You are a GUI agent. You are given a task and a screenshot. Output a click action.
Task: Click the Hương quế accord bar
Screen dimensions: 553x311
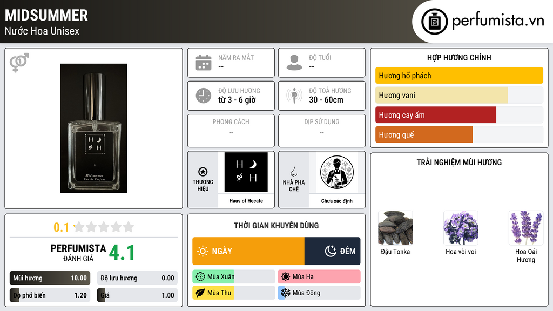tap(459, 134)
